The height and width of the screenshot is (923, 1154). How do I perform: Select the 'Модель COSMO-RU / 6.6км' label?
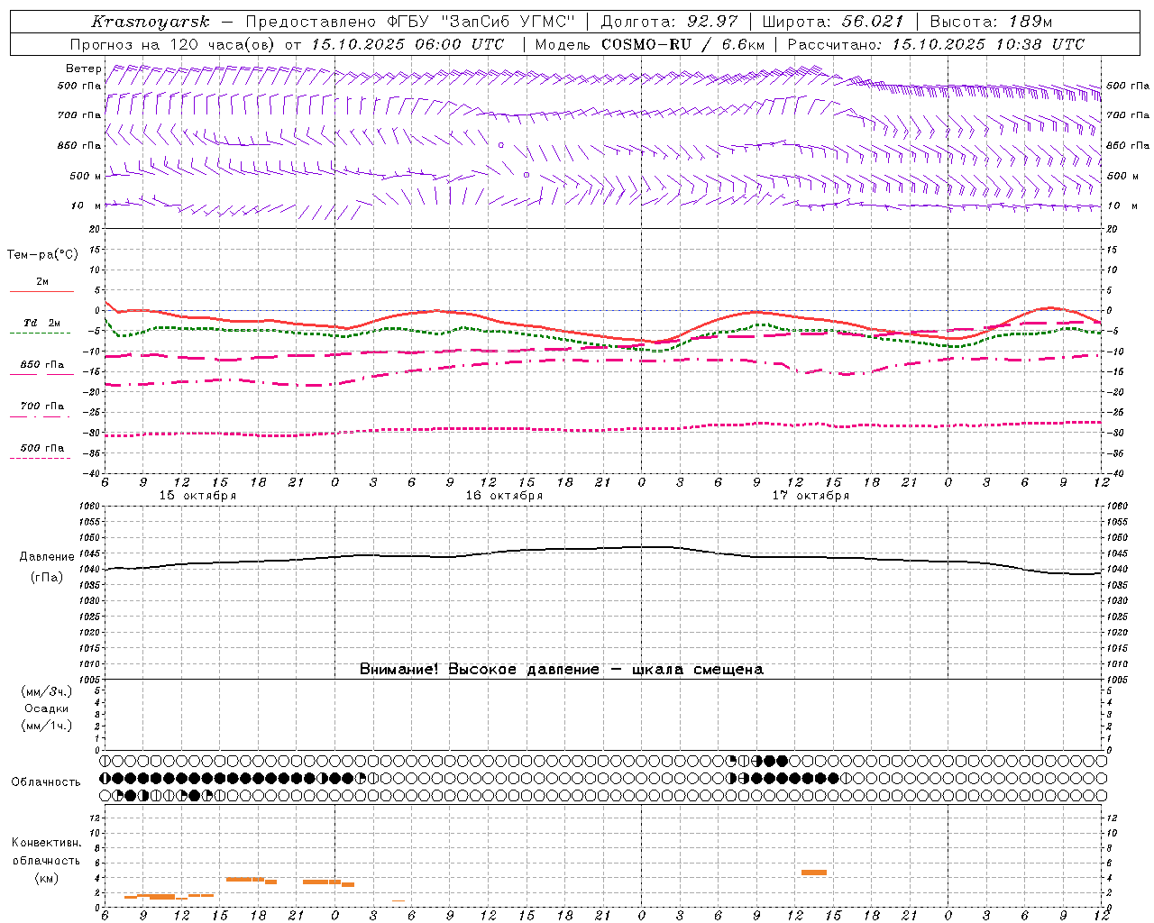click(x=650, y=44)
